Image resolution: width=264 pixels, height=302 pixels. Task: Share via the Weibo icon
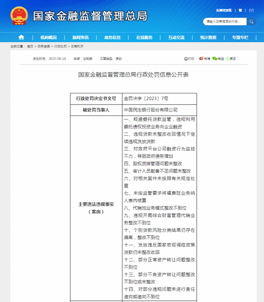[x=201, y=59]
